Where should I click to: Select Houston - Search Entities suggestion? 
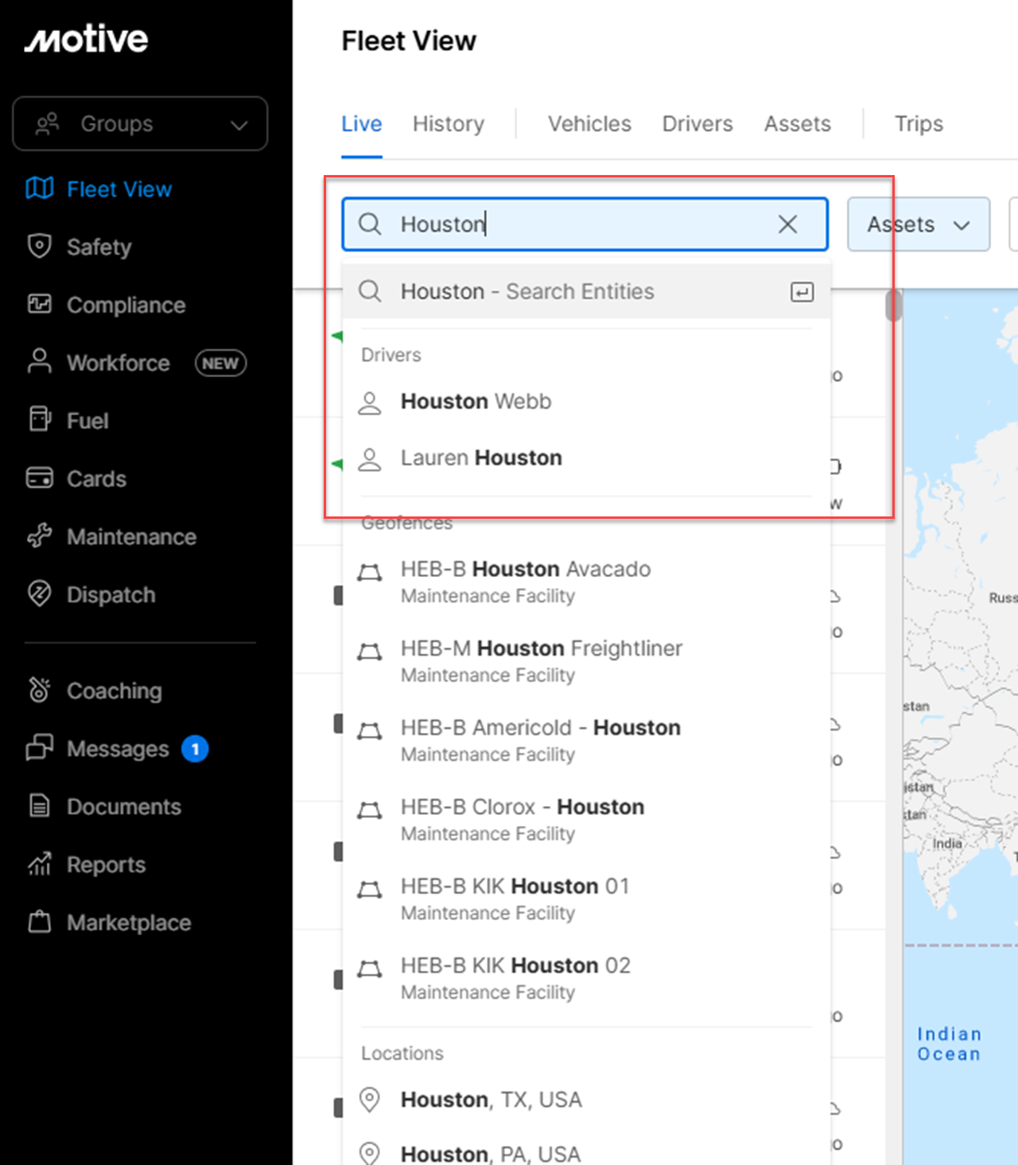586,291
